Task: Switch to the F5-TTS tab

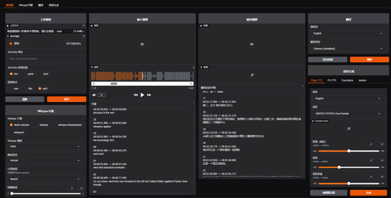Action: click(x=332, y=80)
